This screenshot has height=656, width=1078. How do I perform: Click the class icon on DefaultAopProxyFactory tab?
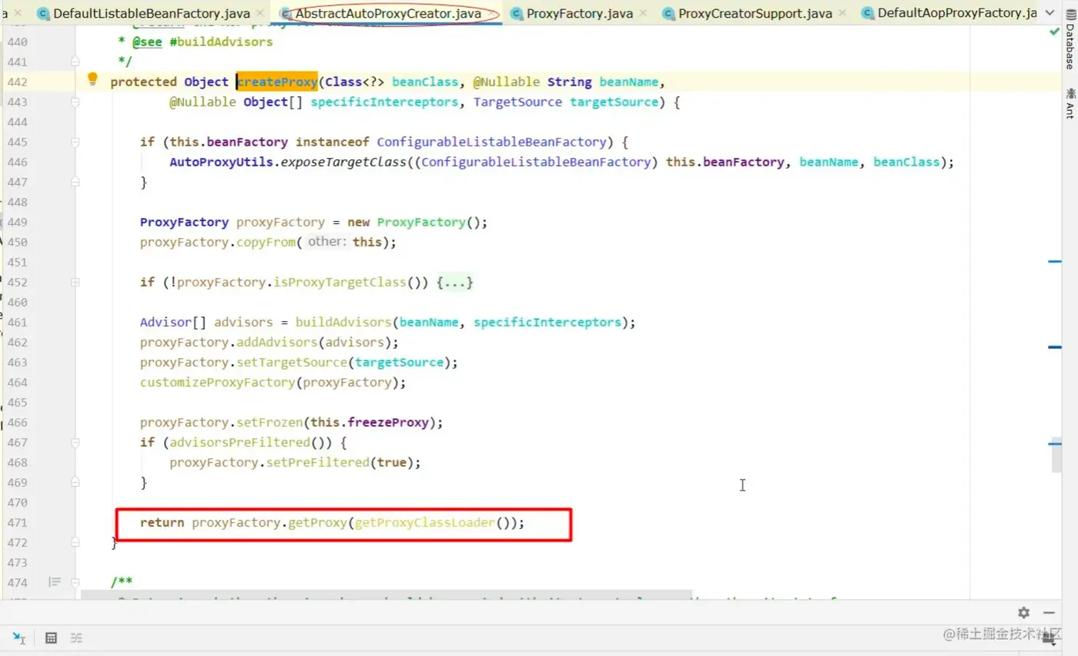[x=868, y=13]
